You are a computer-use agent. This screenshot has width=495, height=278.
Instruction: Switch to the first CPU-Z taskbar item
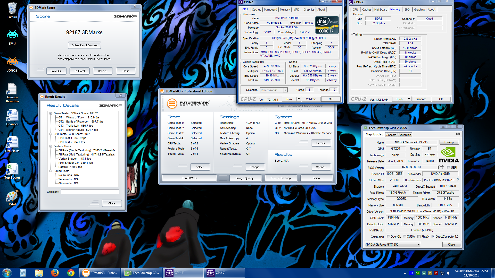pyautogui.click(x=183, y=273)
